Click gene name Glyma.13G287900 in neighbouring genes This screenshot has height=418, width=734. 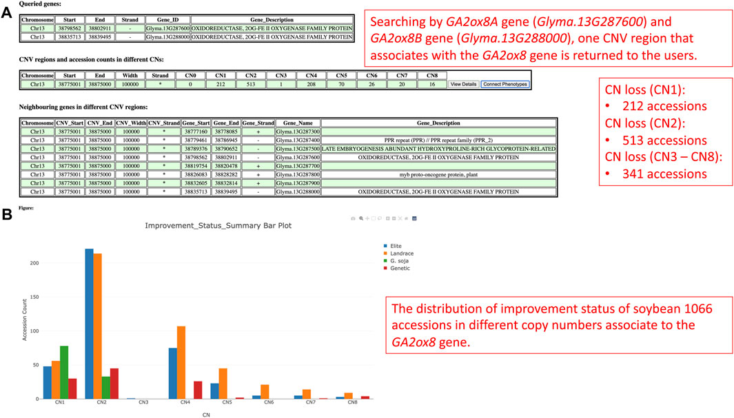point(298,183)
